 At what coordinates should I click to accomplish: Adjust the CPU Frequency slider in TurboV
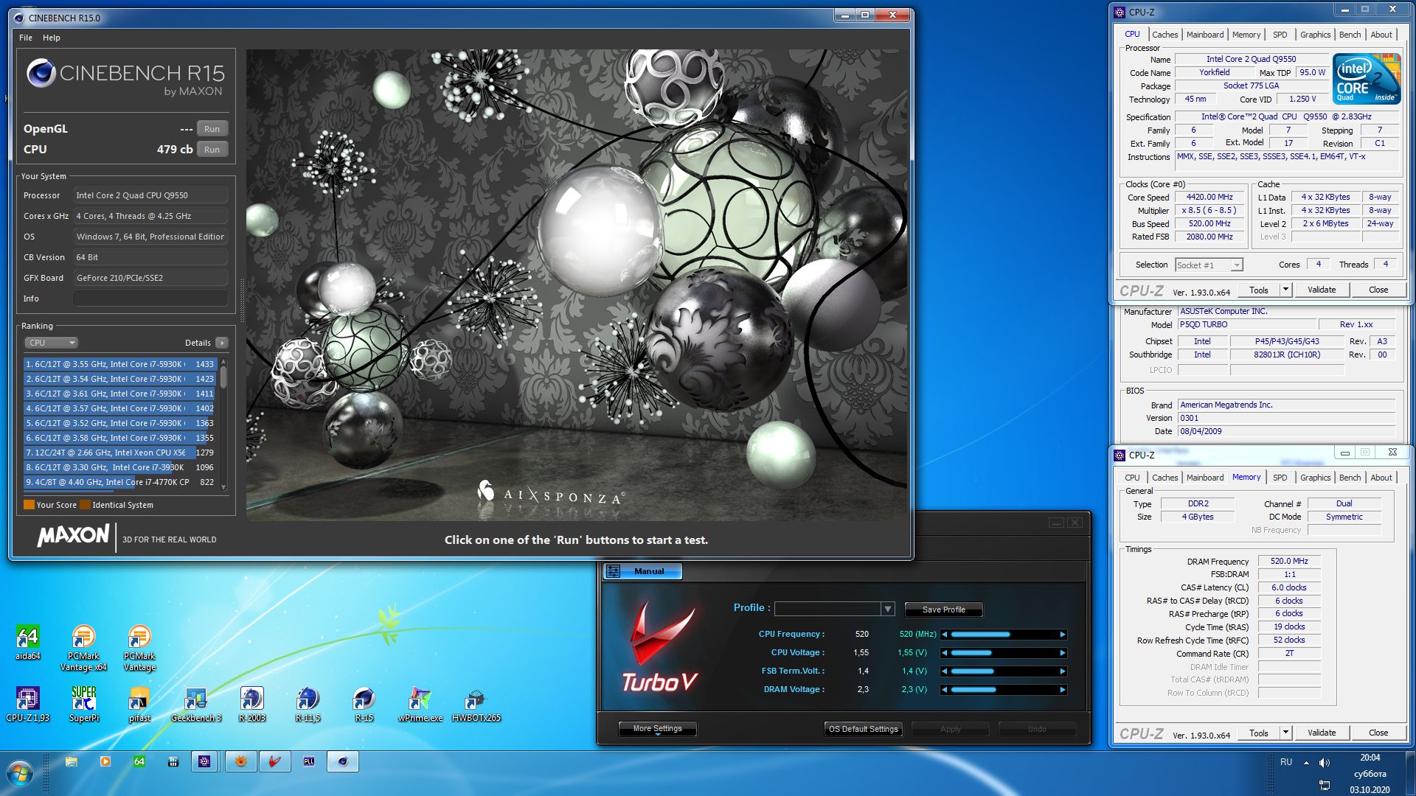coord(1003,635)
